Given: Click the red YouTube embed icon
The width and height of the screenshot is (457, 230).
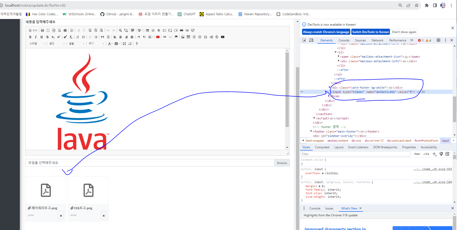Looking at the screenshot, I should pos(158,37).
